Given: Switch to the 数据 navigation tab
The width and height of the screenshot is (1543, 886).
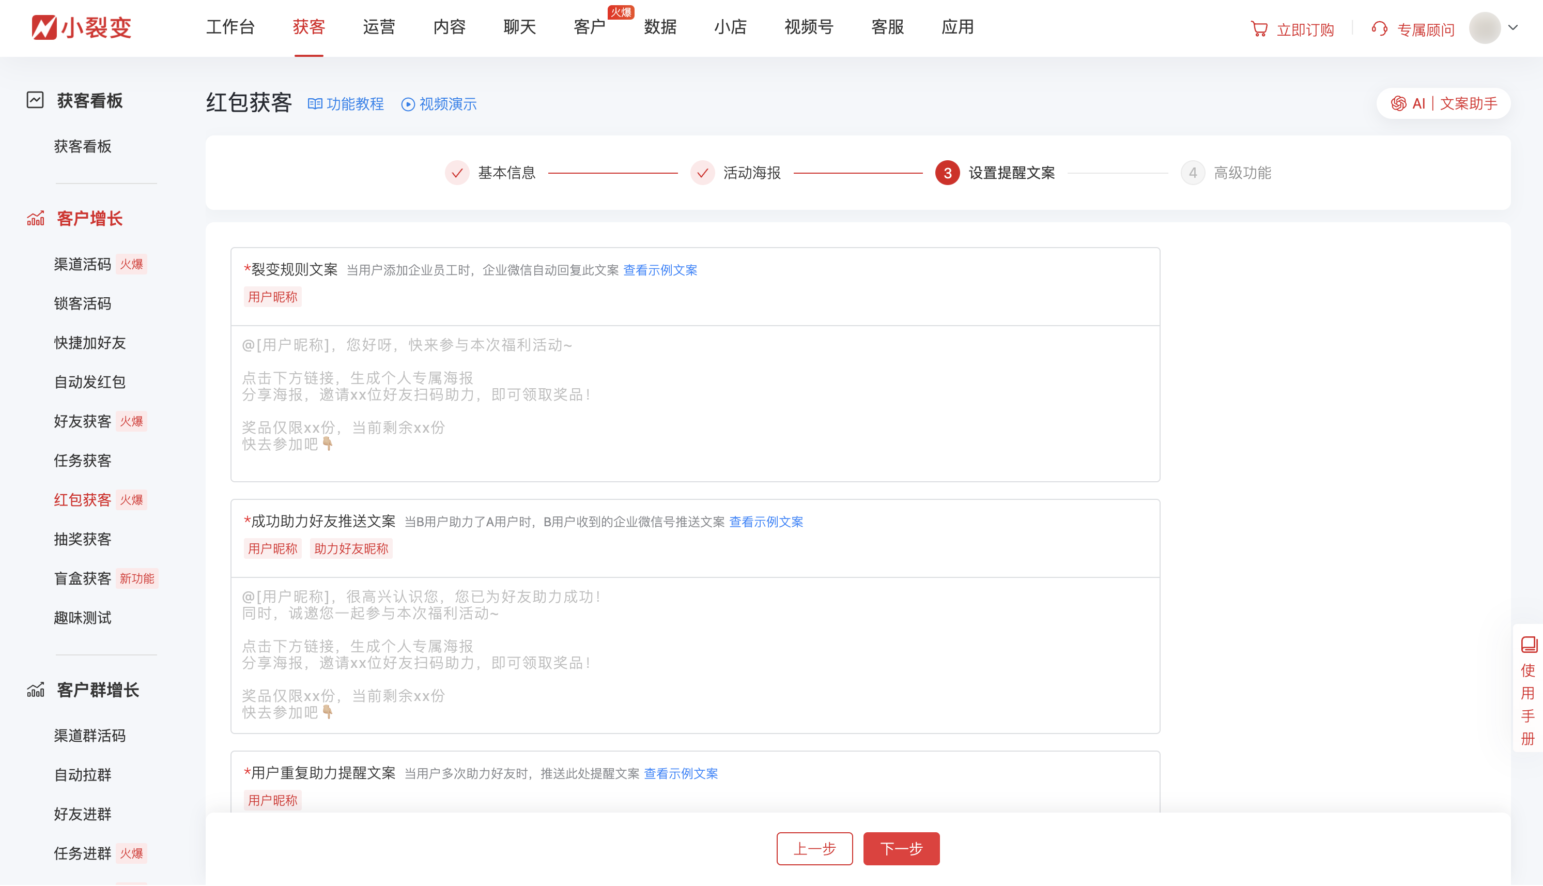Looking at the screenshot, I should tap(660, 27).
